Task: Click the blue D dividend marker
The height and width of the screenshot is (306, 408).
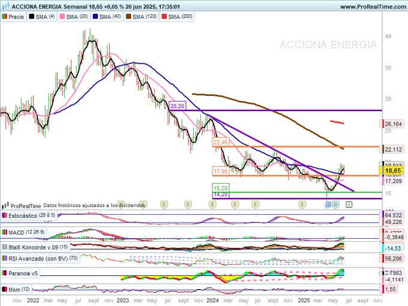Action: pos(335,205)
